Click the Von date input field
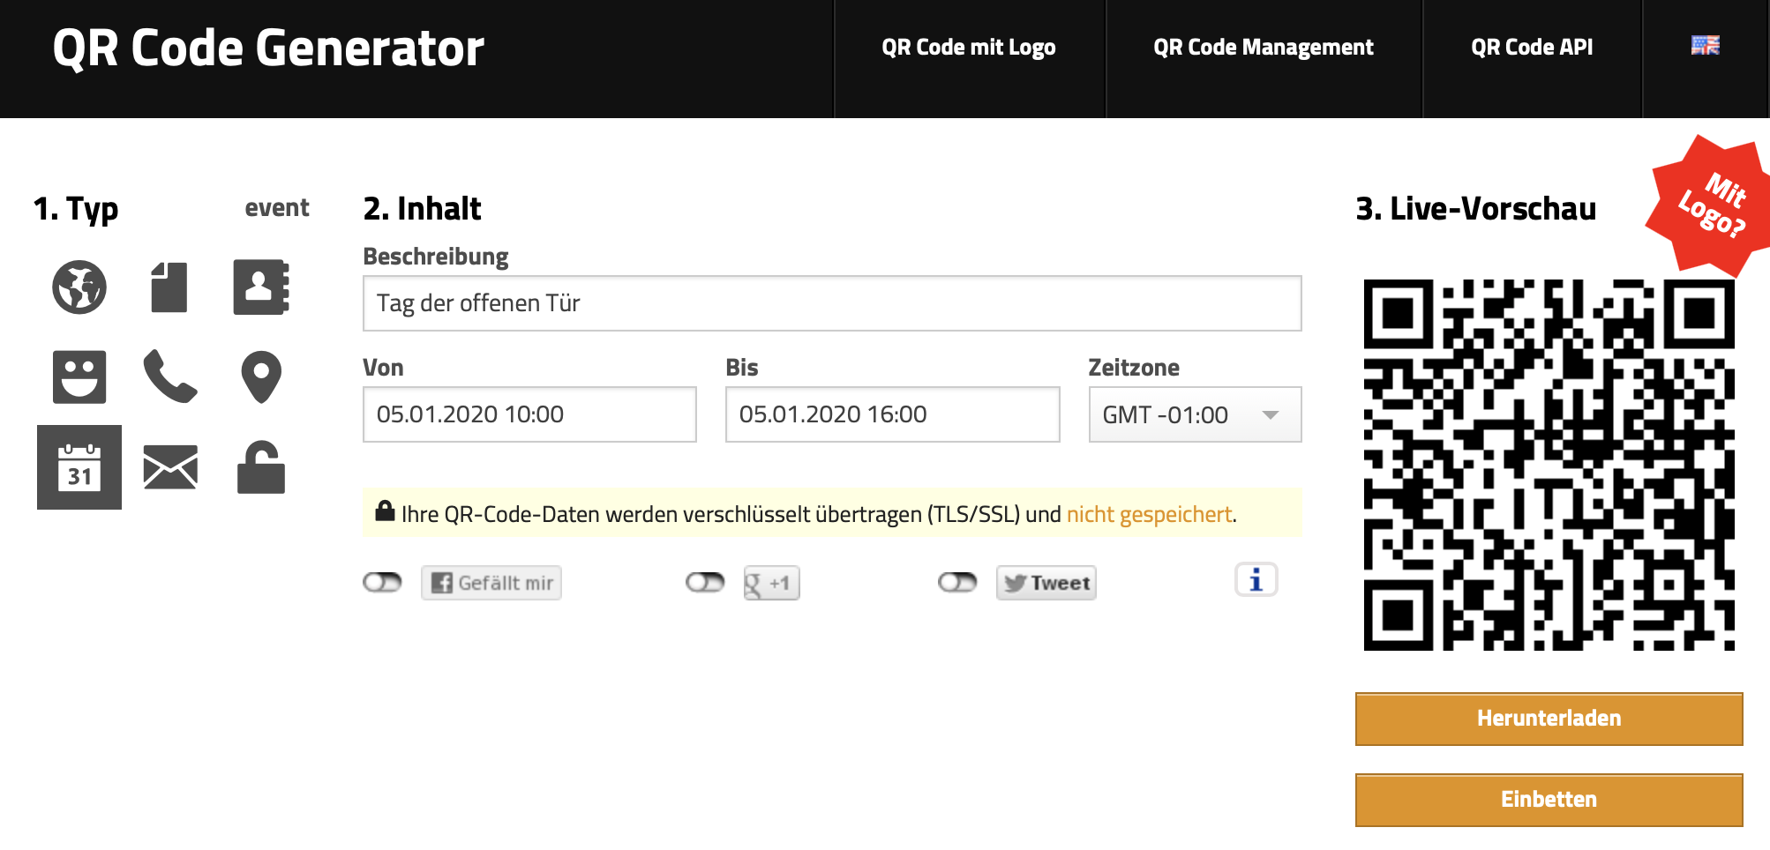This screenshot has width=1770, height=850. point(529,414)
